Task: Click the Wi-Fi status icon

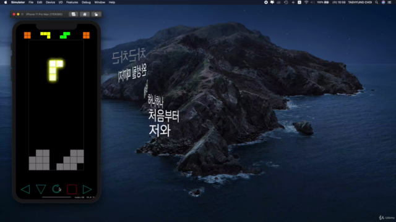Action: point(306,2)
